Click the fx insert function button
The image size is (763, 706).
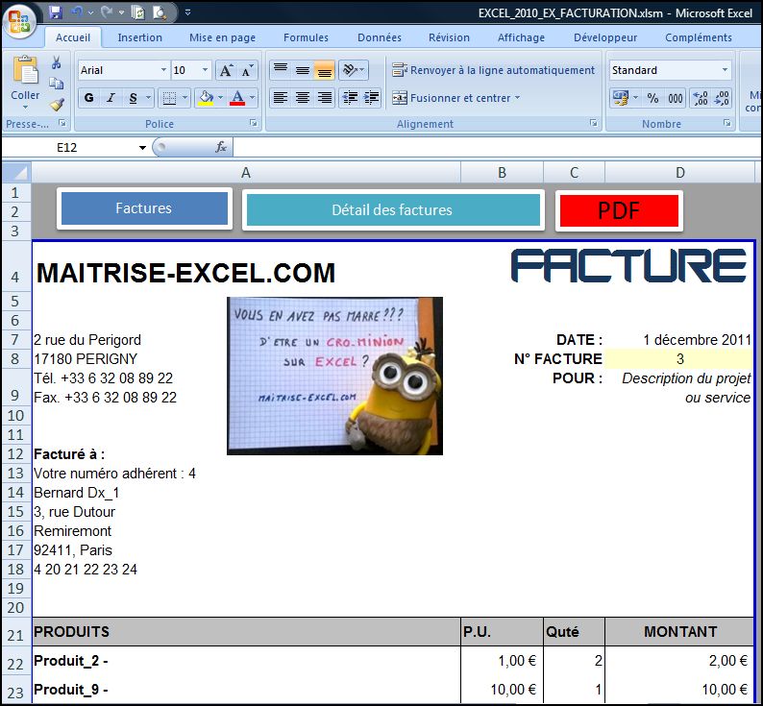(220, 147)
